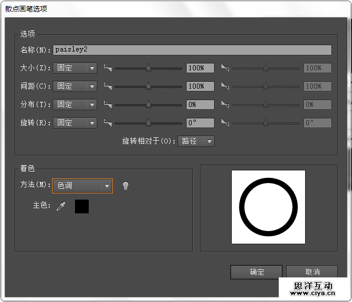The image size is (352, 302).
Task: Click the 名称 field containing paisley2
Action: click(192, 50)
